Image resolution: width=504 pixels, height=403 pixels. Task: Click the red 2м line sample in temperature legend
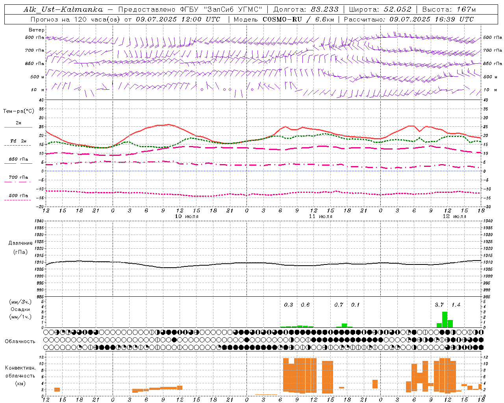(18, 127)
